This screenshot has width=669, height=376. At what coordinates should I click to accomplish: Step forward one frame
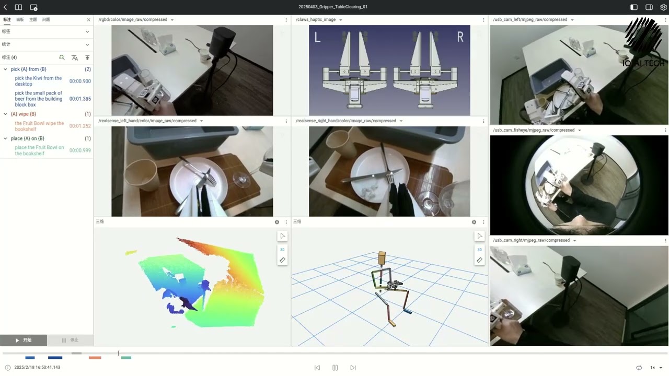point(353,368)
